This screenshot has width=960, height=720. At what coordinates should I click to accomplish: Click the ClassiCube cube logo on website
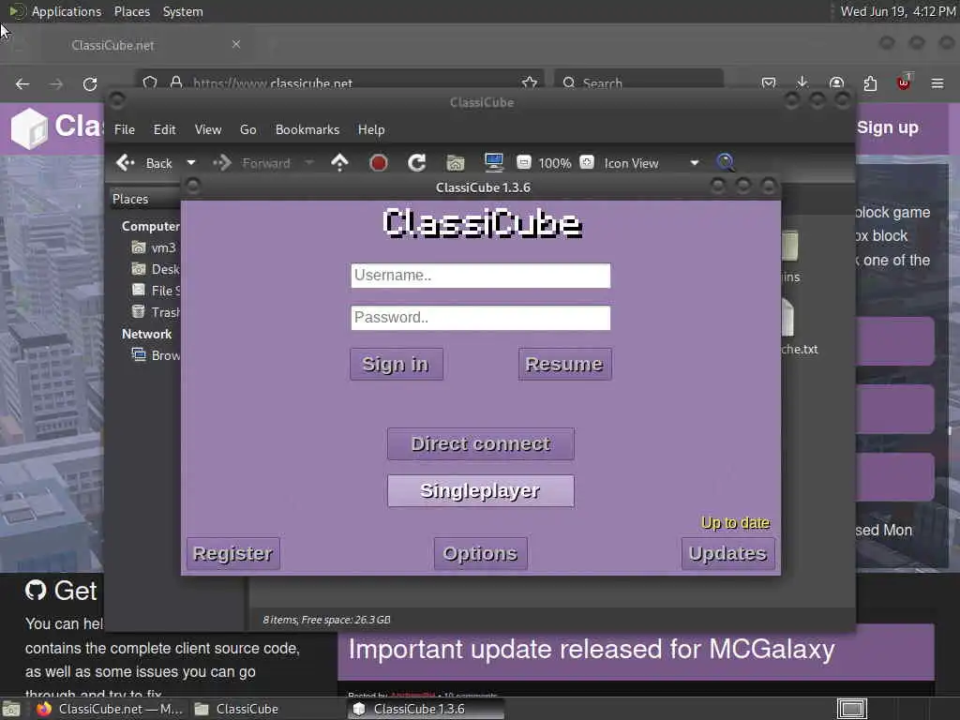click(x=29, y=127)
